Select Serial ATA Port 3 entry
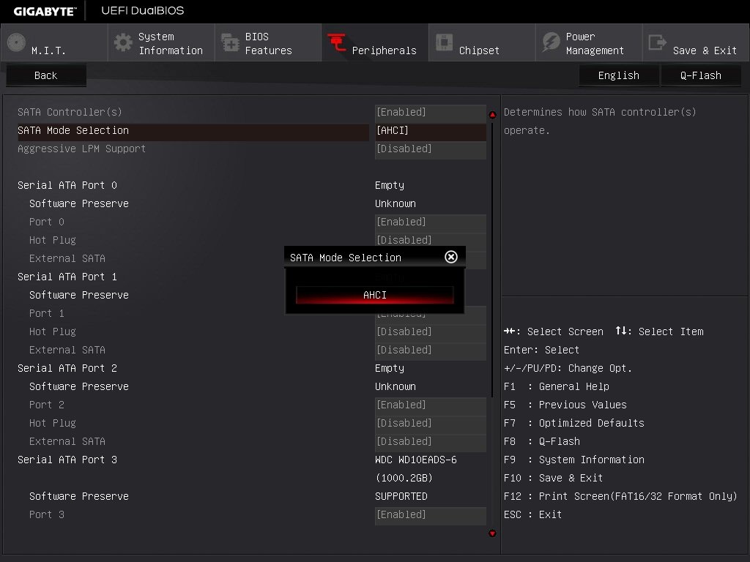Image resolution: width=750 pixels, height=562 pixels. coord(67,460)
